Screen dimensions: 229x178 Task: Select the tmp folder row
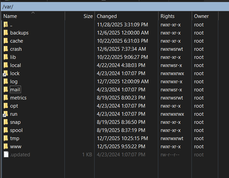(x=15, y=138)
